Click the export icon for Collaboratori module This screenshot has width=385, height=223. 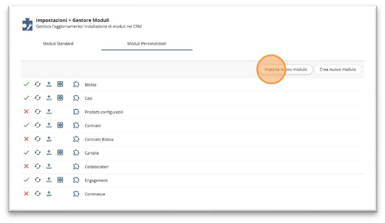click(49, 166)
